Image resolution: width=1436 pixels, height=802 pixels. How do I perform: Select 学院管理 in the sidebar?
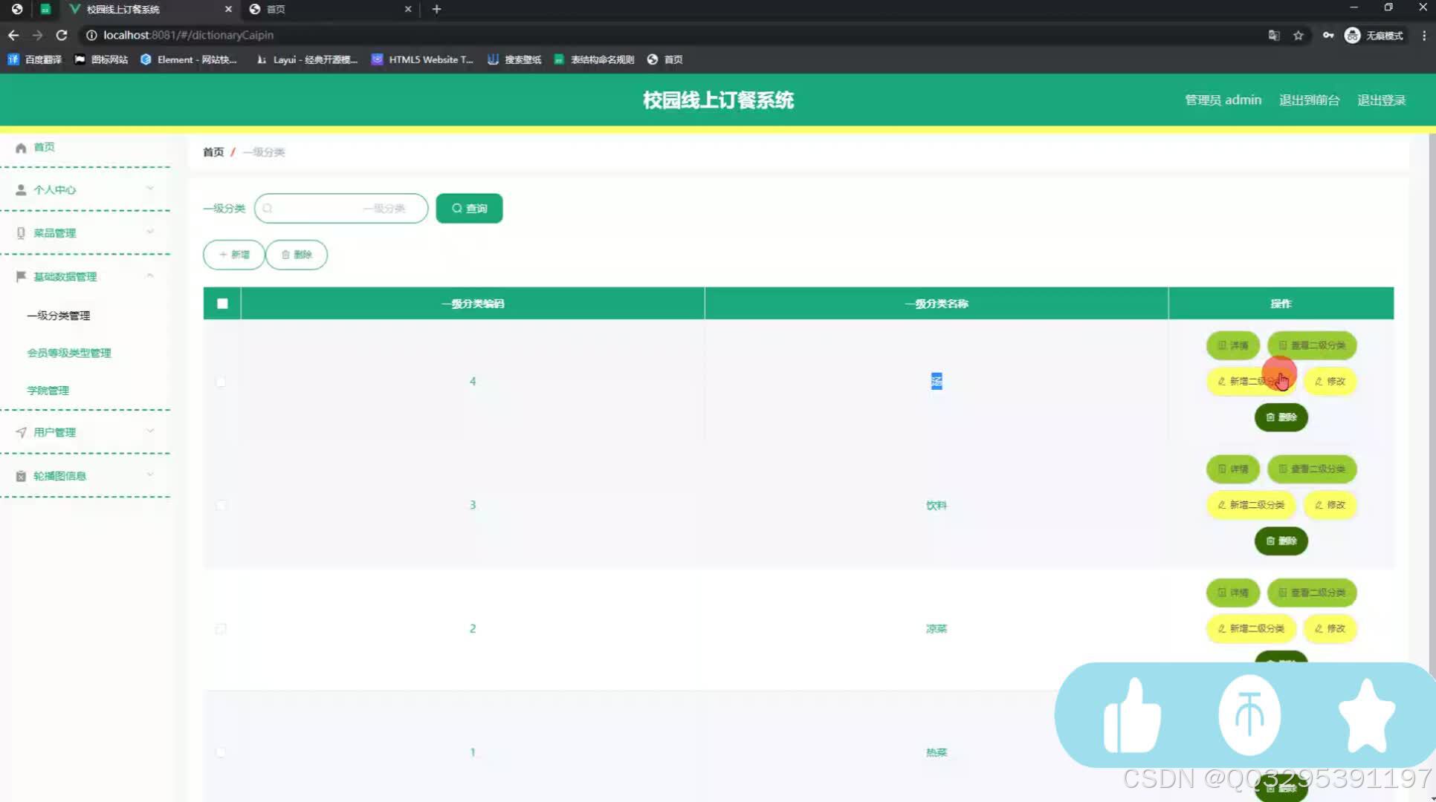(x=48, y=391)
